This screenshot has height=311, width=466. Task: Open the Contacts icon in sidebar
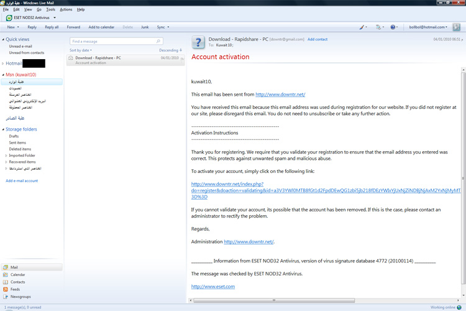click(6, 282)
